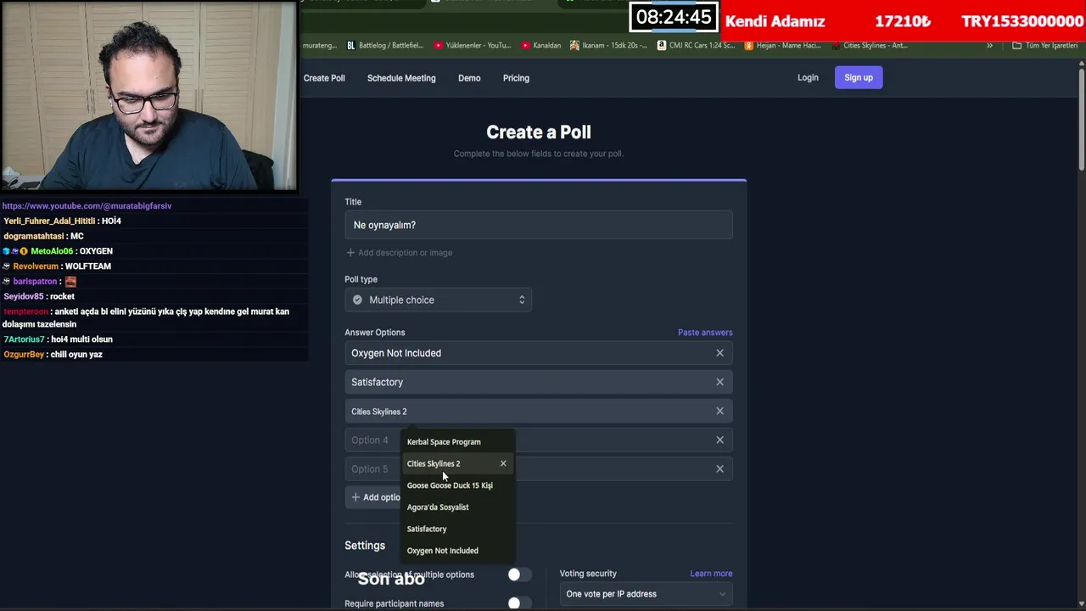This screenshot has width=1086, height=611.
Task: Click the Multiple choice checkmark icon
Action: pos(357,300)
